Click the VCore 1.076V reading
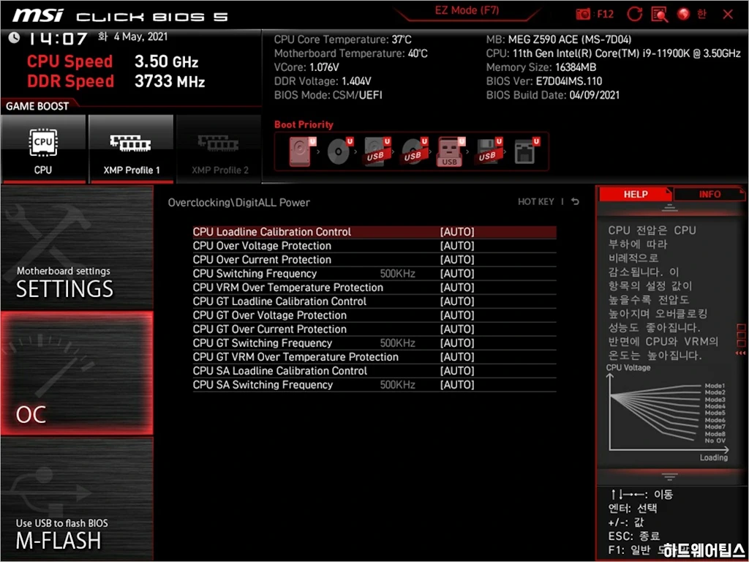This screenshot has height=562, width=749. click(306, 67)
